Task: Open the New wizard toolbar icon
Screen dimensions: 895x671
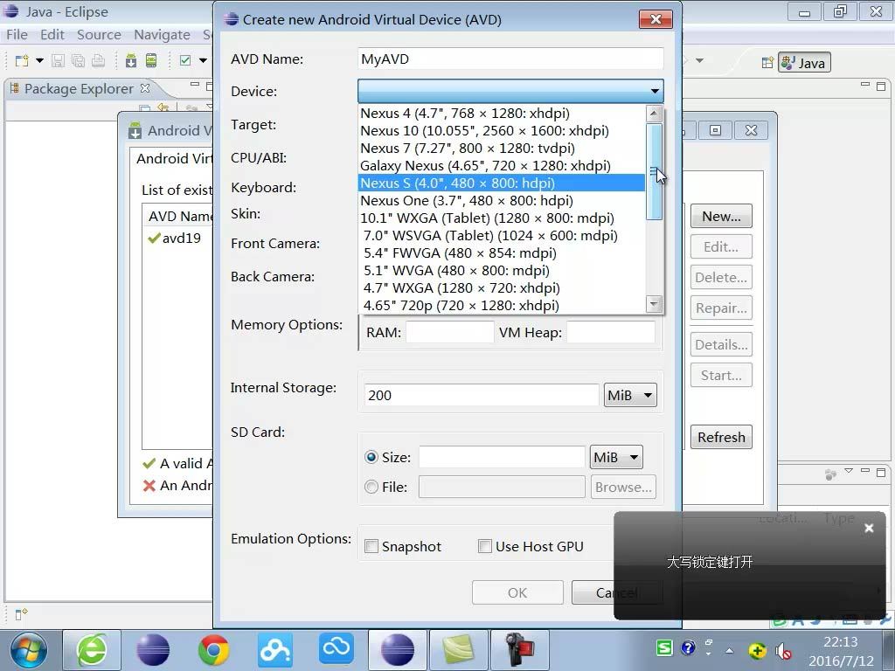Action: tap(22, 60)
